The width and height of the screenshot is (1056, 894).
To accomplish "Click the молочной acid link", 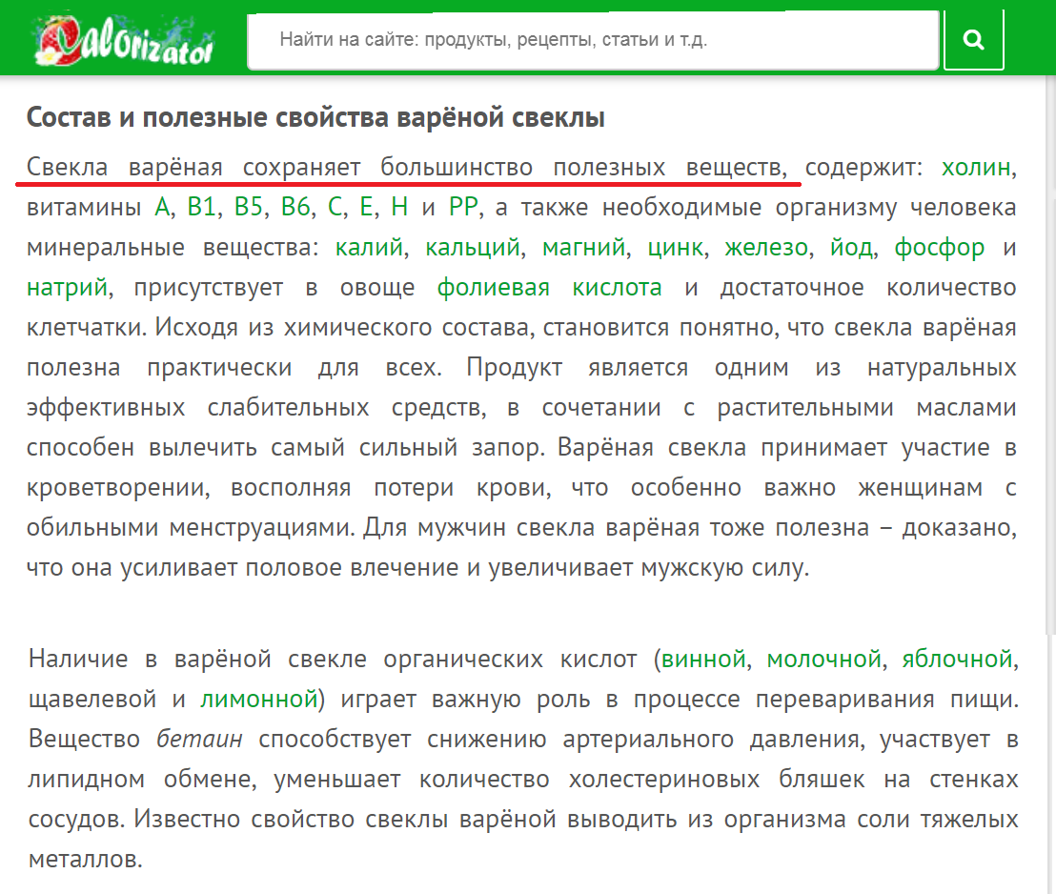I will [821, 658].
